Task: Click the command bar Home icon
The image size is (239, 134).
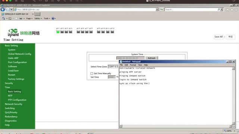Action: point(3,18)
